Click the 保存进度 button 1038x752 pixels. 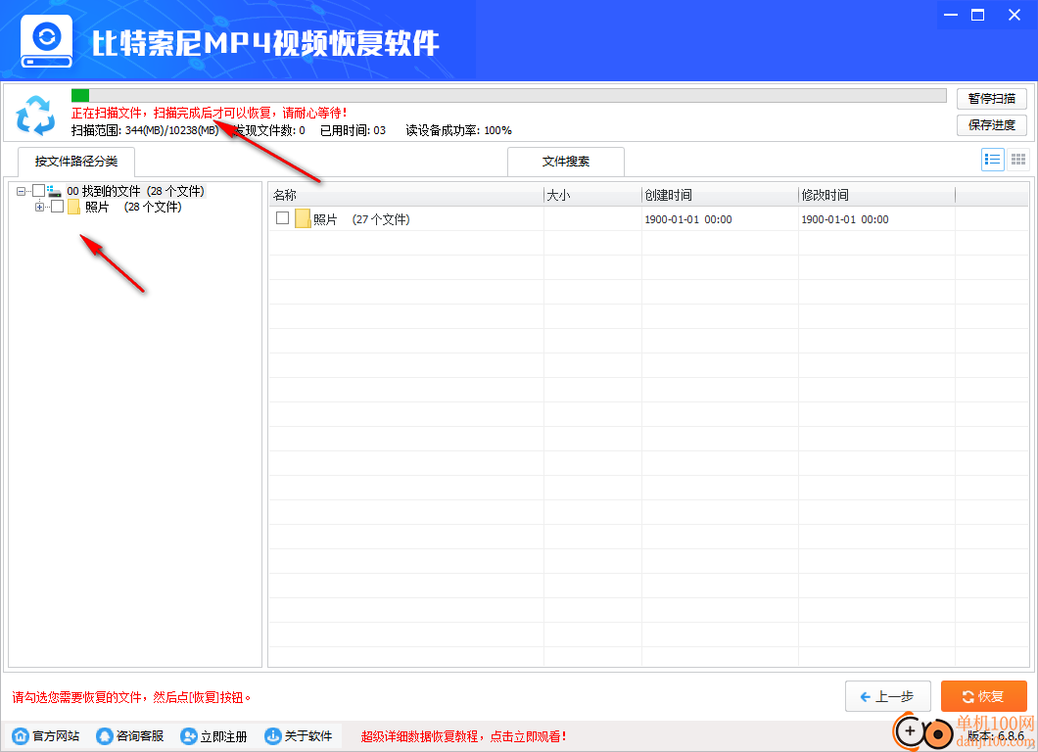[x=992, y=125]
